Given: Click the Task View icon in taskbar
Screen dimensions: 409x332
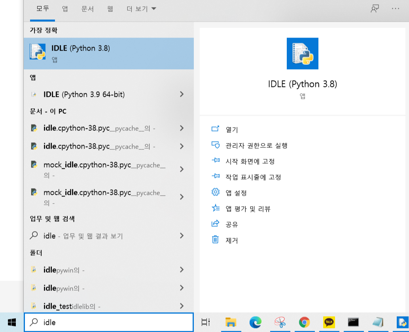Looking at the screenshot, I should tap(206, 323).
